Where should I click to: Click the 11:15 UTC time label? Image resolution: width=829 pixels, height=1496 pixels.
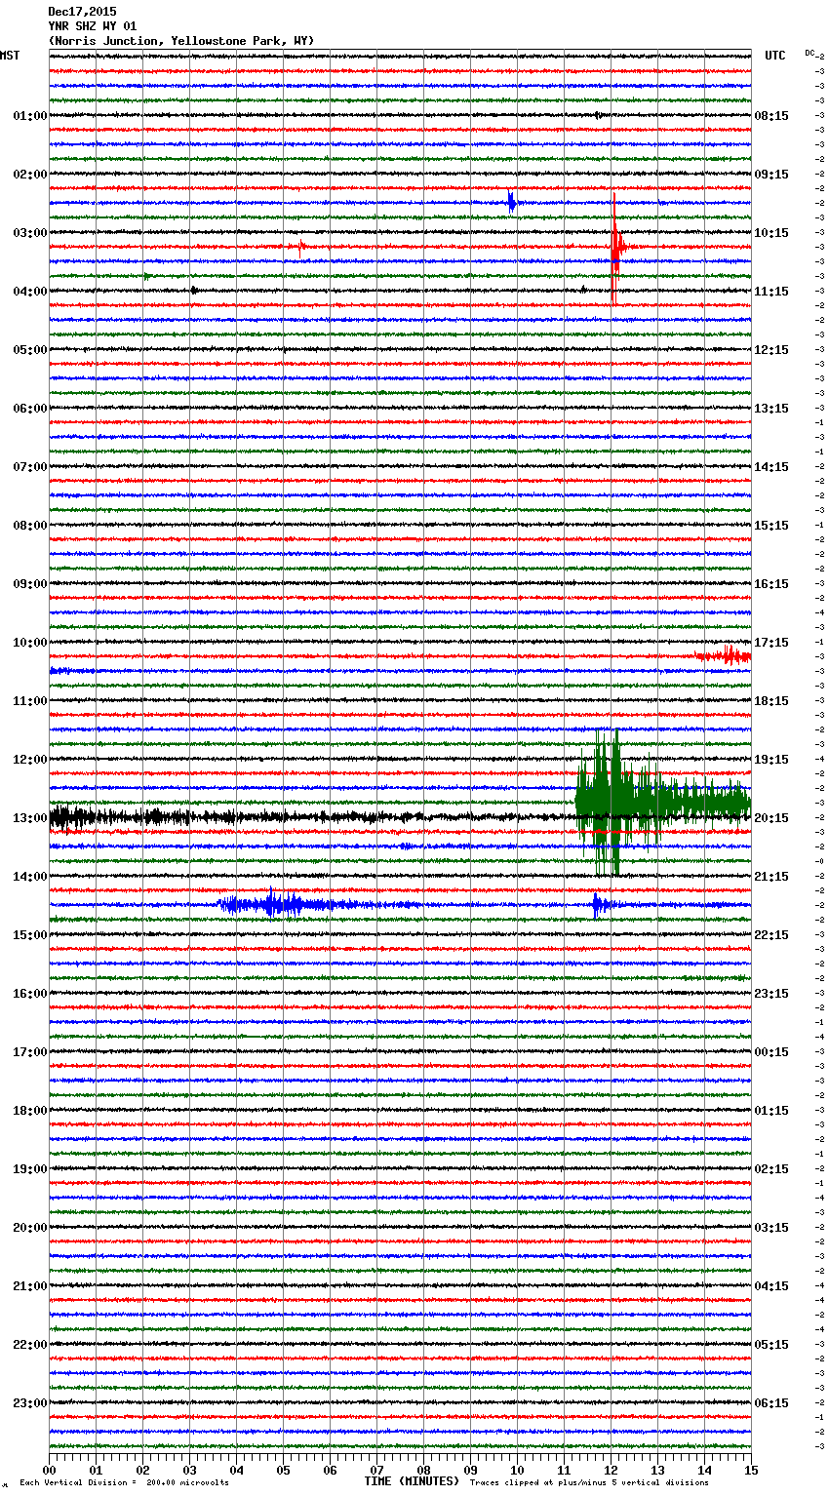pyautogui.click(x=771, y=292)
